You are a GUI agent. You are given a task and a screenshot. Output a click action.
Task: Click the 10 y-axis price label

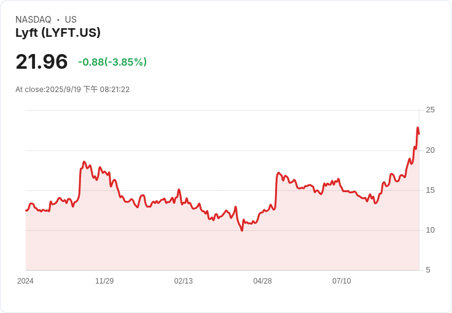[431, 230]
